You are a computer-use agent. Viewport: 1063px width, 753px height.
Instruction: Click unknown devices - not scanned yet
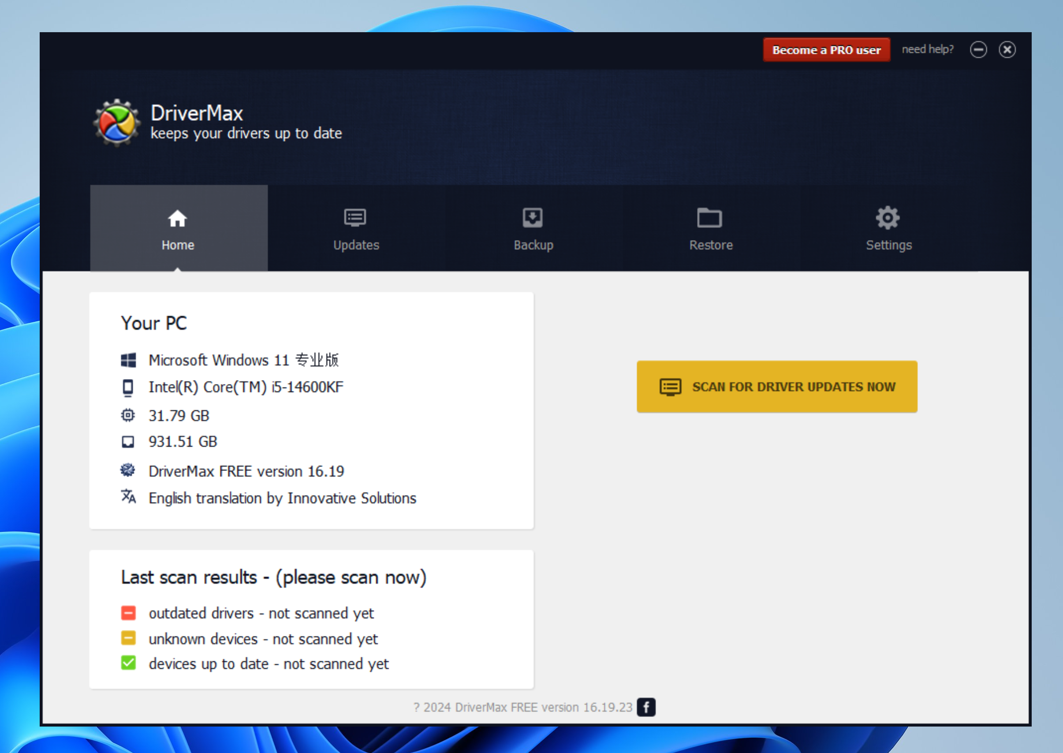point(263,639)
